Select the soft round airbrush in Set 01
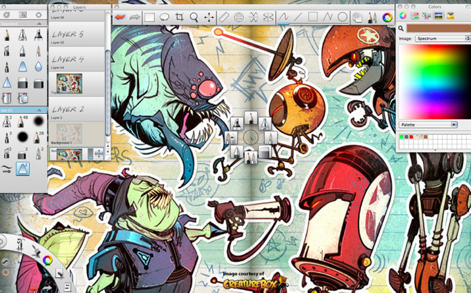Screen dimensions: 471x293 (x=38, y=121)
